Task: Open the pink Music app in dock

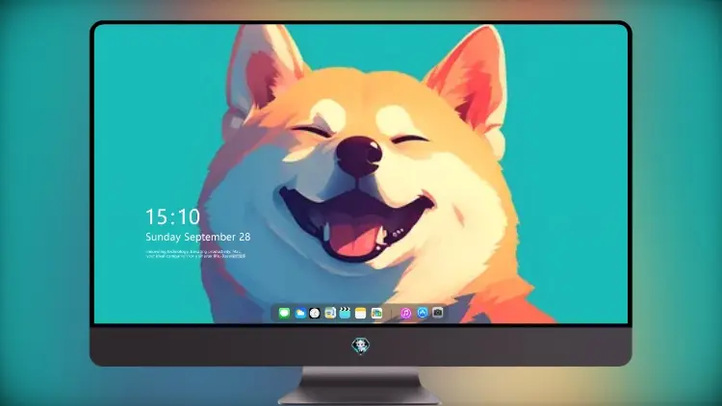Action: pyautogui.click(x=405, y=313)
